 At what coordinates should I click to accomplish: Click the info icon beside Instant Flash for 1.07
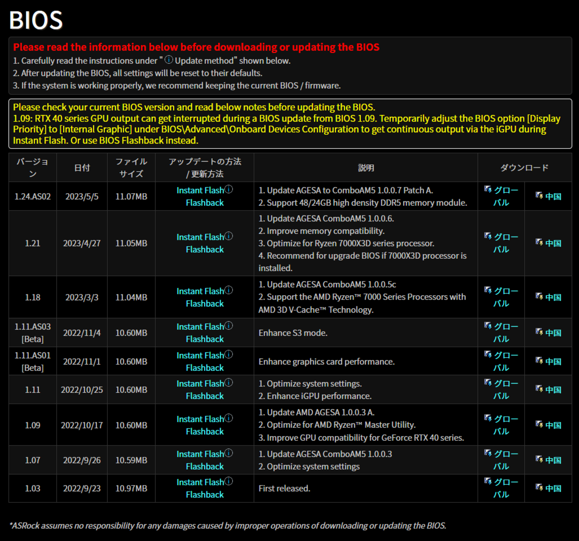228,453
